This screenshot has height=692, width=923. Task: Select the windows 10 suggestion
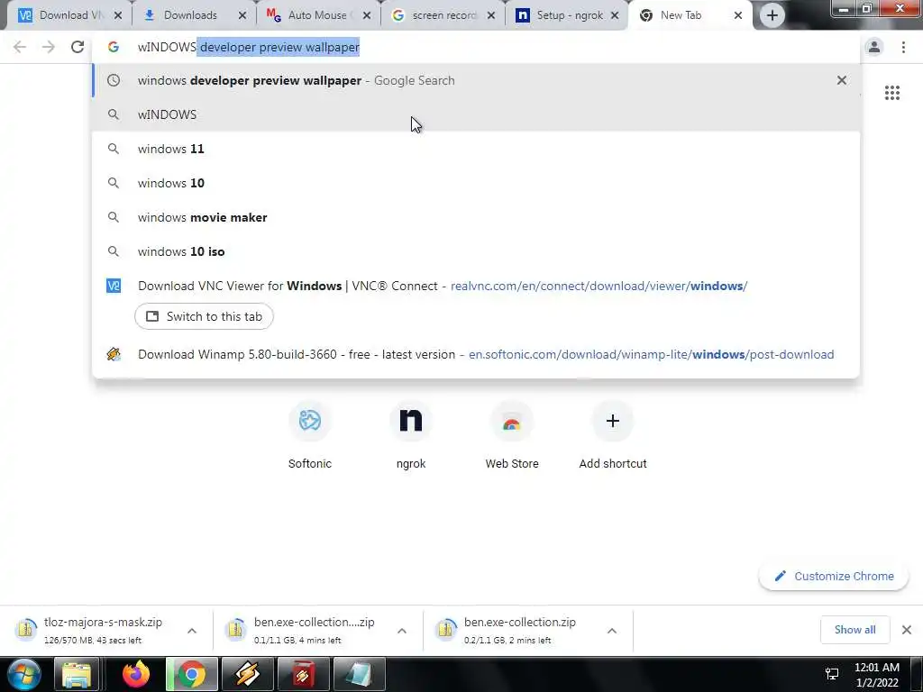click(477, 183)
